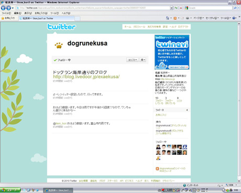Image resolution: width=241 pixels, height=193 pixels.
Task: Click the profile Web link
Action: click(168, 79)
